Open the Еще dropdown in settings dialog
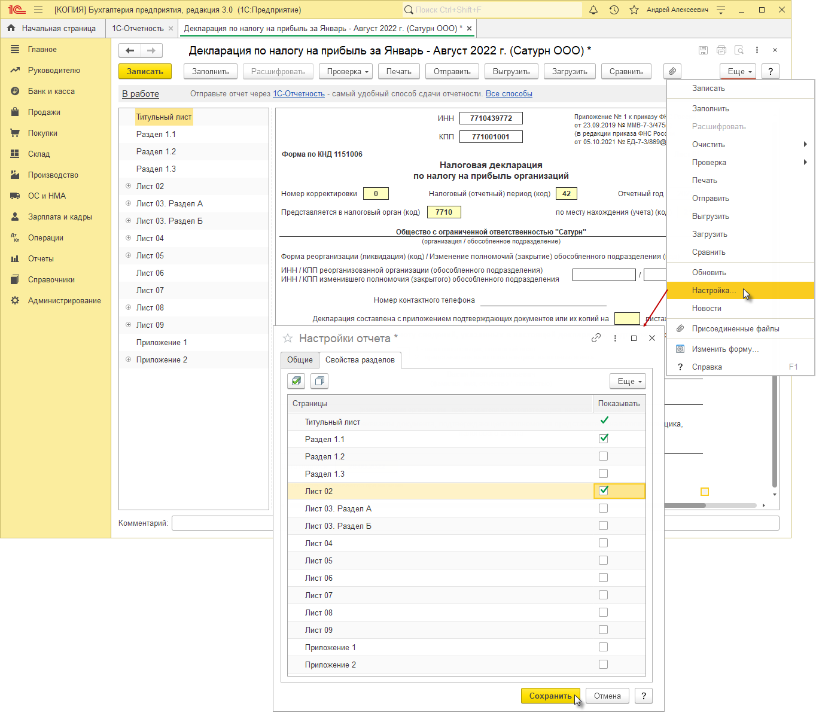Viewport: 816px width, 713px height. 628,381
